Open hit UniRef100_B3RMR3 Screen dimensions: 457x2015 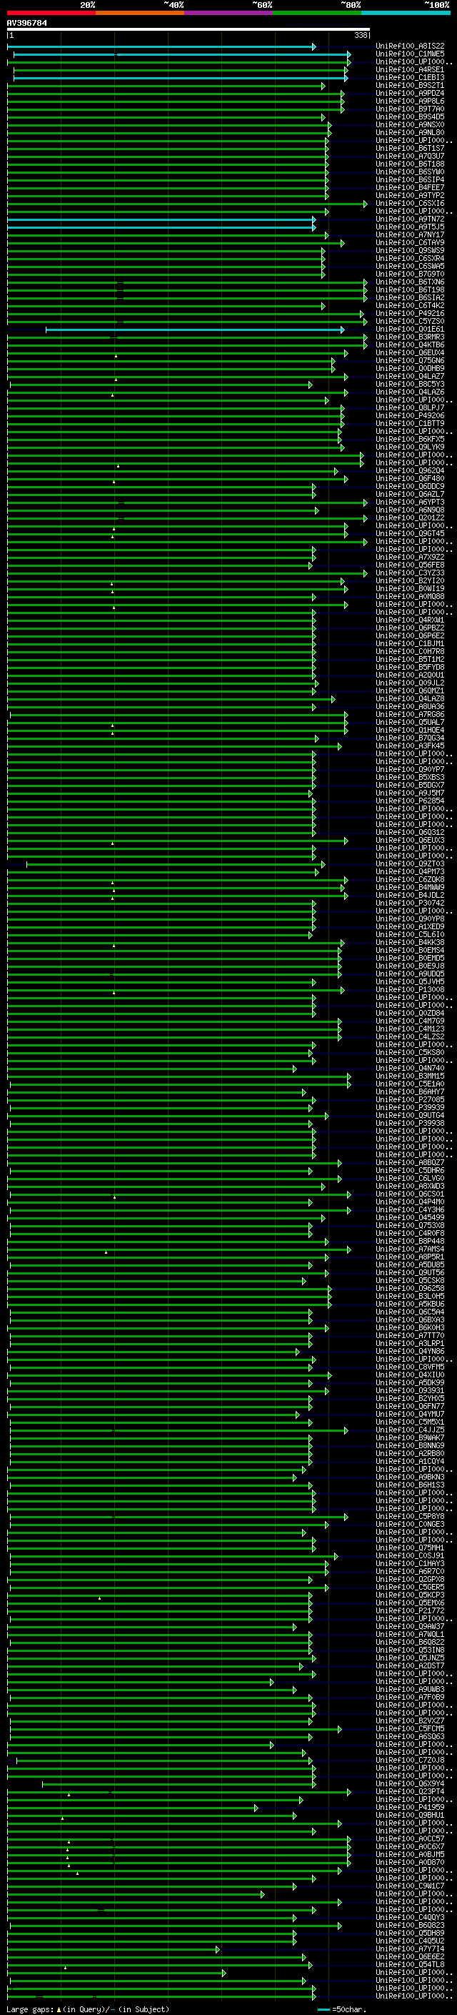[410, 337]
